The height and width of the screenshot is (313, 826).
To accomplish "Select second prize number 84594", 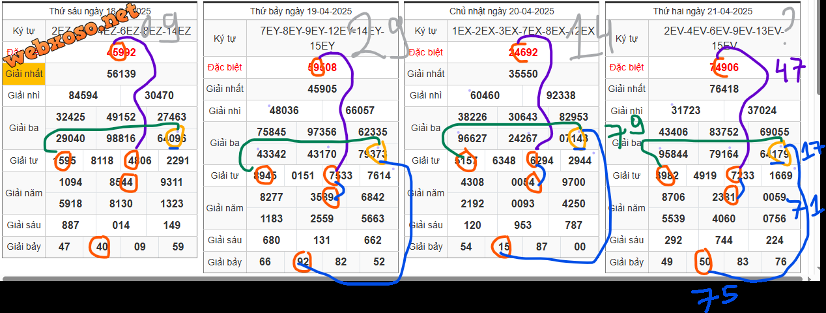I will point(83,95).
